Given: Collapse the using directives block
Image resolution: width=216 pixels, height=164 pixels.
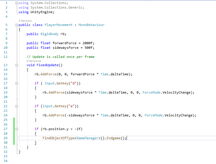Looking at the screenshot, I should [17, 3].
